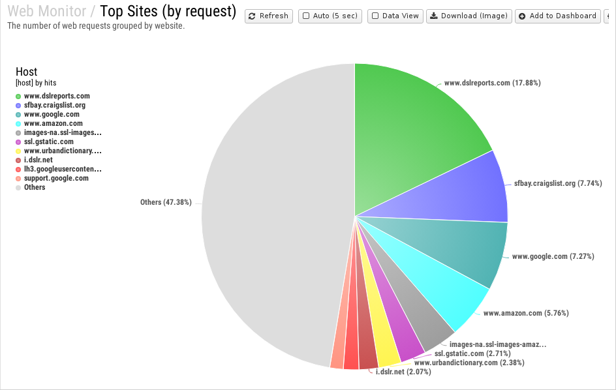This screenshot has height=390, width=616.
Task: Download the chart as an image
Action: pyautogui.click(x=469, y=16)
